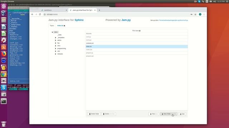The height and width of the screenshot is (128, 229).
Task: Open the Trash at the dock bottom
Action: (4, 124)
